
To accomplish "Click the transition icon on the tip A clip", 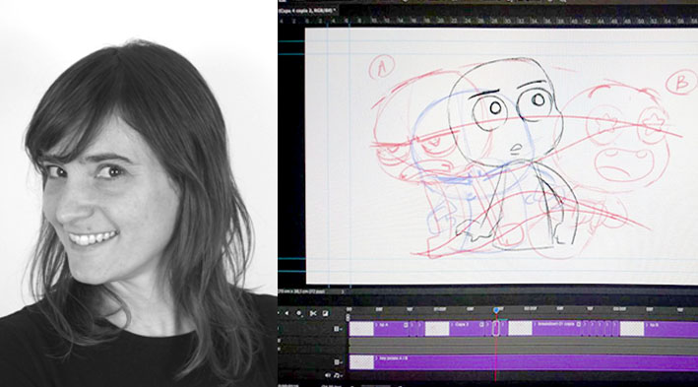I will pos(406,325).
